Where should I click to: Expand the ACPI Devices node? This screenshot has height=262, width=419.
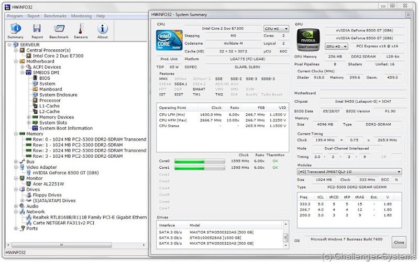[x=23, y=67]
